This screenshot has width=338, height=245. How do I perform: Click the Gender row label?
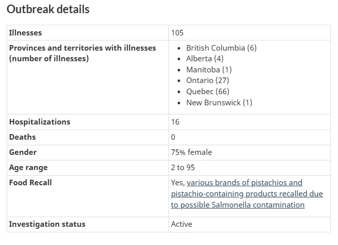tap(23, 152)
